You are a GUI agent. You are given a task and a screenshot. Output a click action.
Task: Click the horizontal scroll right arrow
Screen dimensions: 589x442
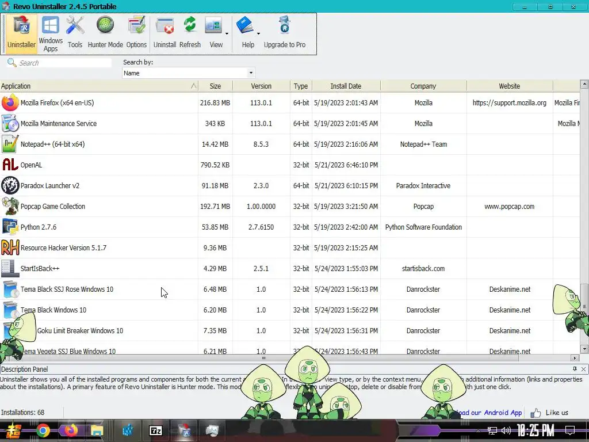(575, 358)
